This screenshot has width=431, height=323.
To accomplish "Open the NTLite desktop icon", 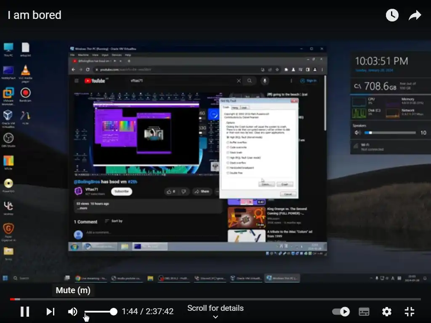I will coord(8,163).
